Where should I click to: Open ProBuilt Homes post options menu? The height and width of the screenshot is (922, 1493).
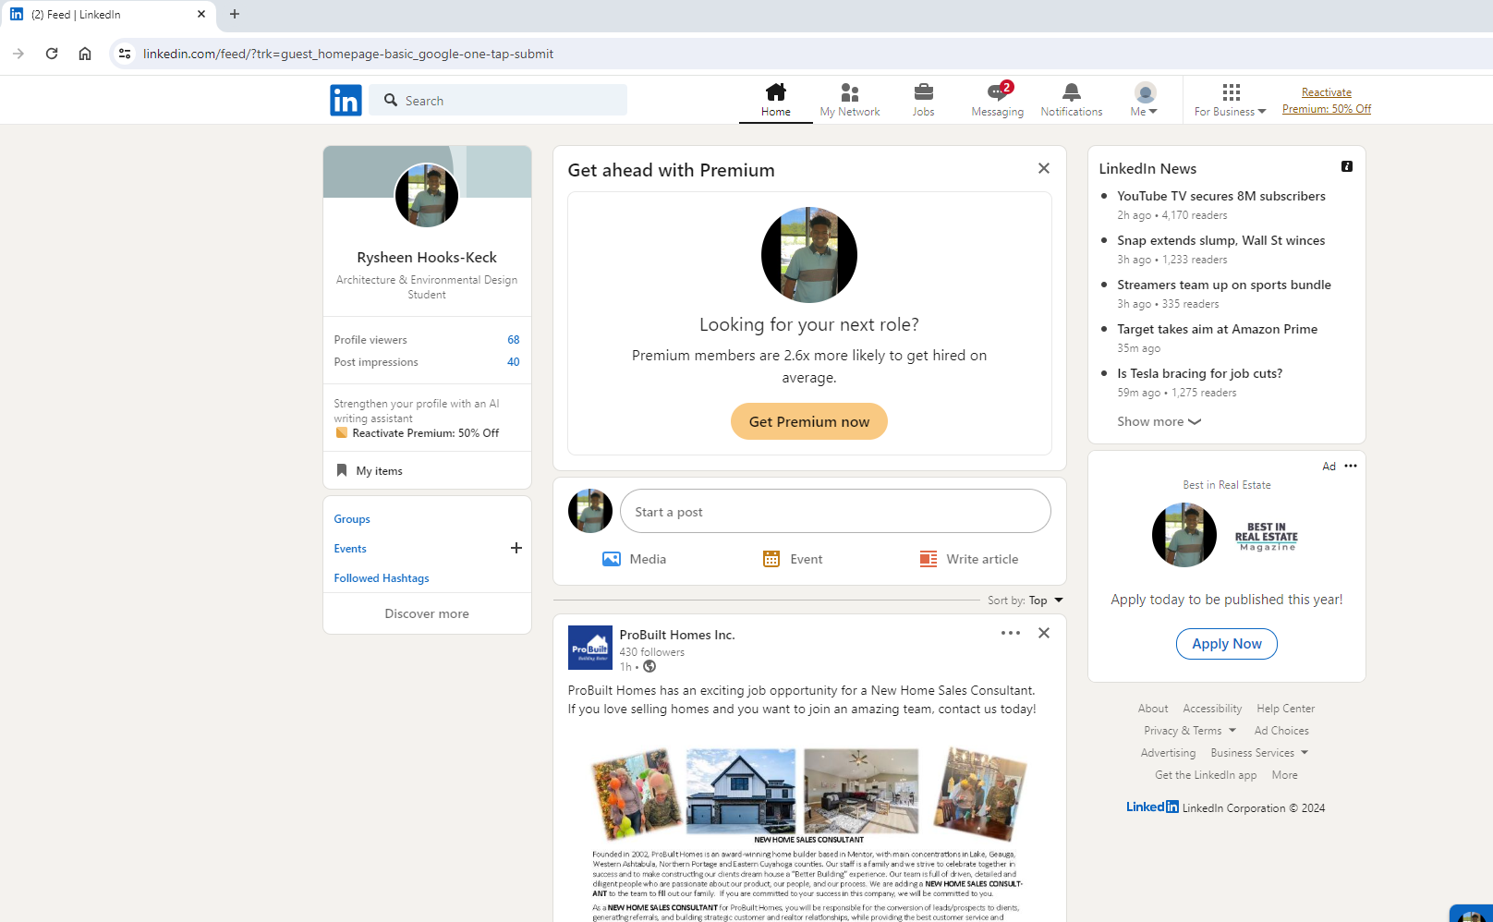[1011, 633]
